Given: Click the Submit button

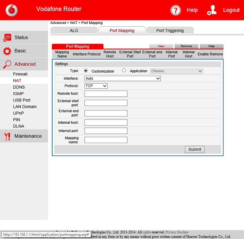Looking at the screenshot, I should [x=195, y=150].
